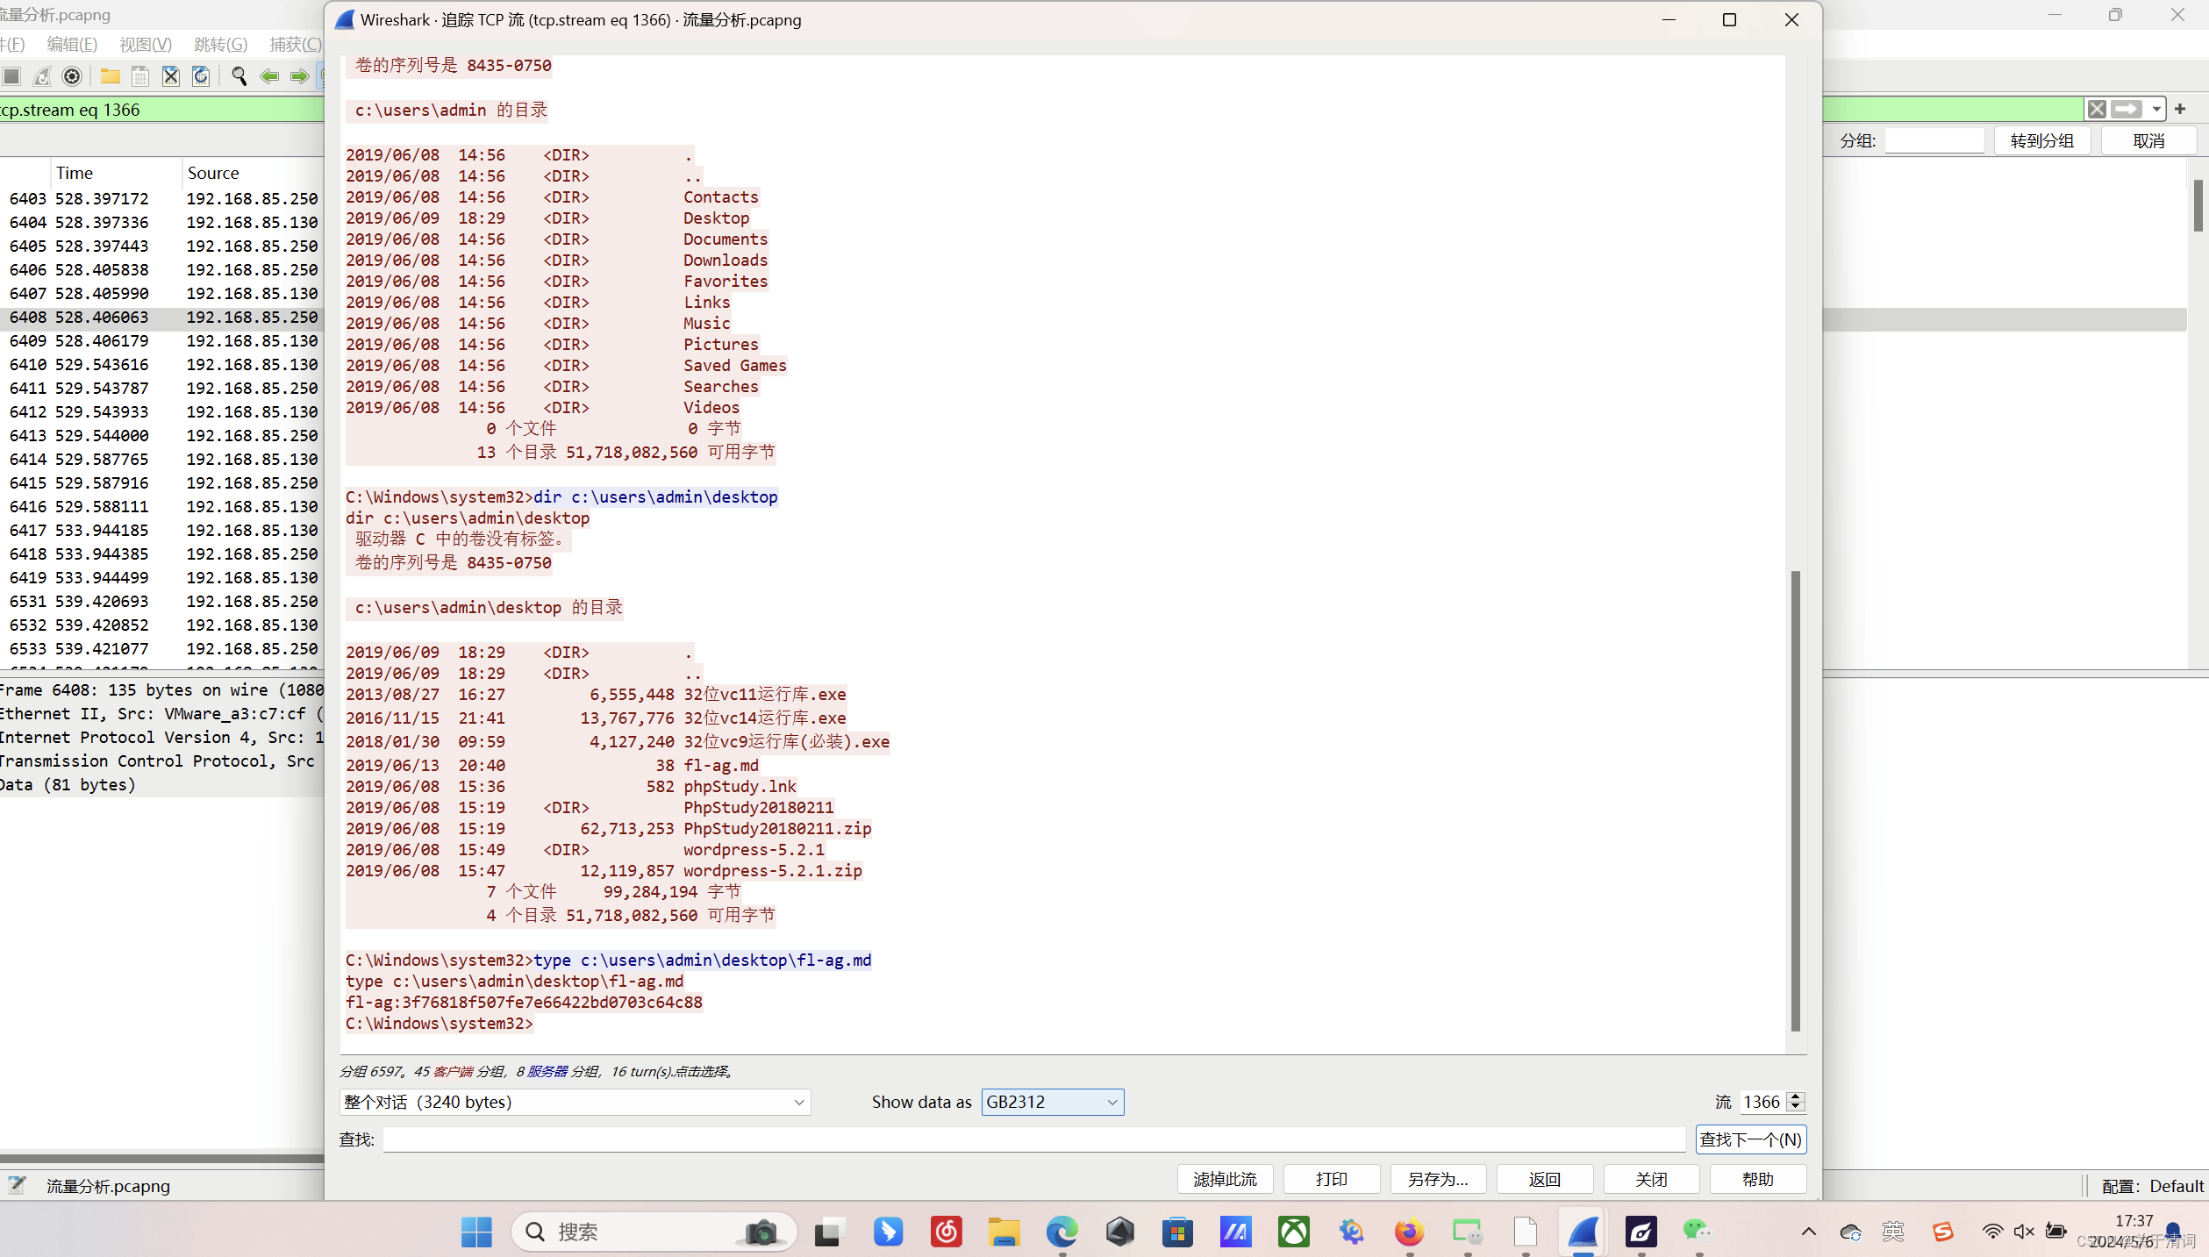Click the 滤掉此流 button
Viewport: 2209px width, 1257px height.
[1225, 1179]
